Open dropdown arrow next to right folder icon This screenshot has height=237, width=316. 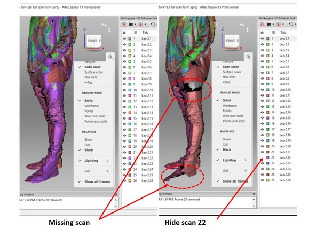pos(273,25)
